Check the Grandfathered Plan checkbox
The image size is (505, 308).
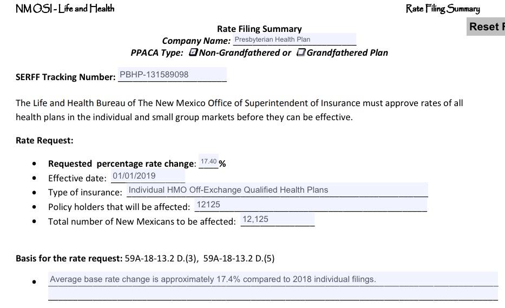pyautogui.click(x=301, y=53)
